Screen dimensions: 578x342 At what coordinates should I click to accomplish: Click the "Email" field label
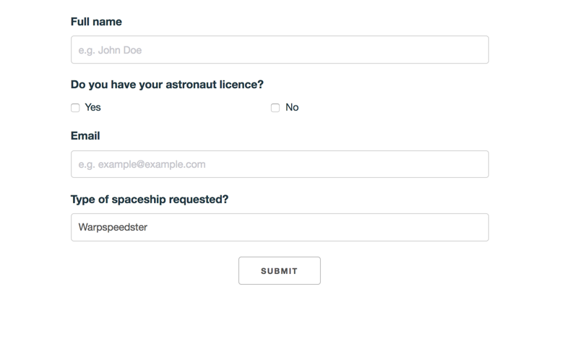coord(85,136)
